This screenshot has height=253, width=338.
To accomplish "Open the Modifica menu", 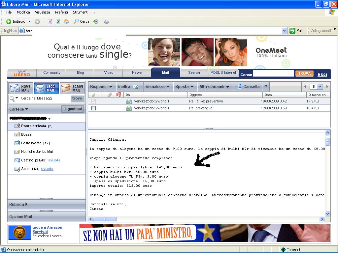I will click(x=23, y=12).
